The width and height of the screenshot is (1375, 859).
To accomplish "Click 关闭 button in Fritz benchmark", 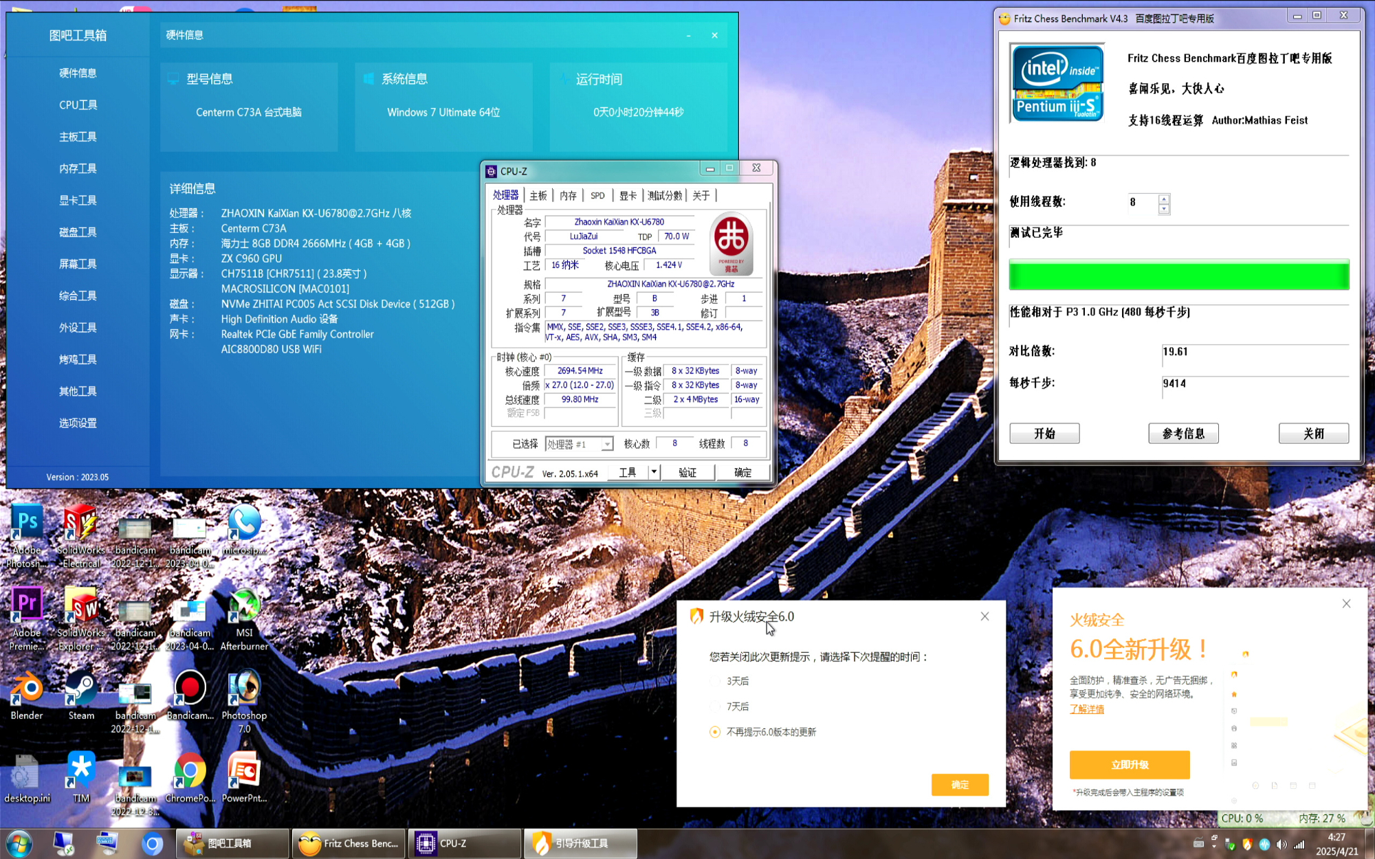I will [1314, 434].
